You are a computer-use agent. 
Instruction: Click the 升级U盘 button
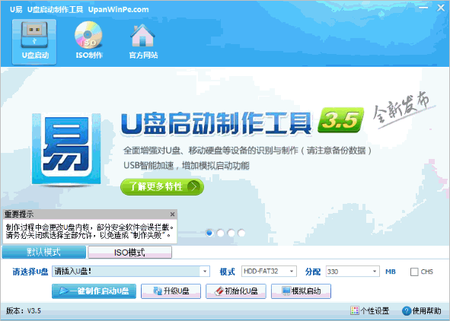point(171,291)
